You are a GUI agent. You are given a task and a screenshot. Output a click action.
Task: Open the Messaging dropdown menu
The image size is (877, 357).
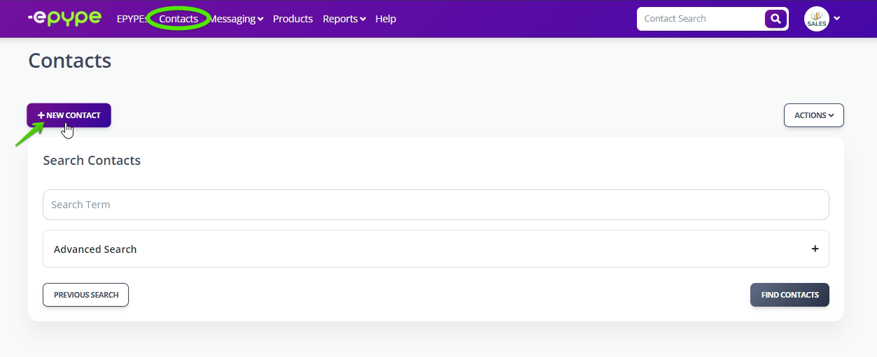click(236, 19)
